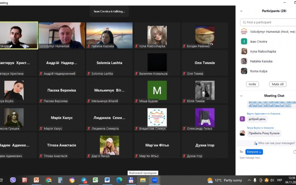Select Solomia Lashta participant tile
Image resolution: width=296 pixels, height=185 pixels.
(109, 63)
